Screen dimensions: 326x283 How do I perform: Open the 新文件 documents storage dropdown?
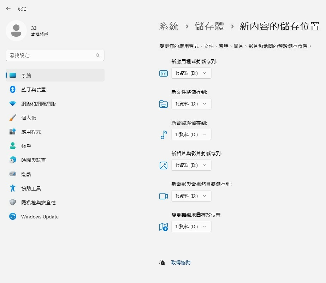click(191, 104)
